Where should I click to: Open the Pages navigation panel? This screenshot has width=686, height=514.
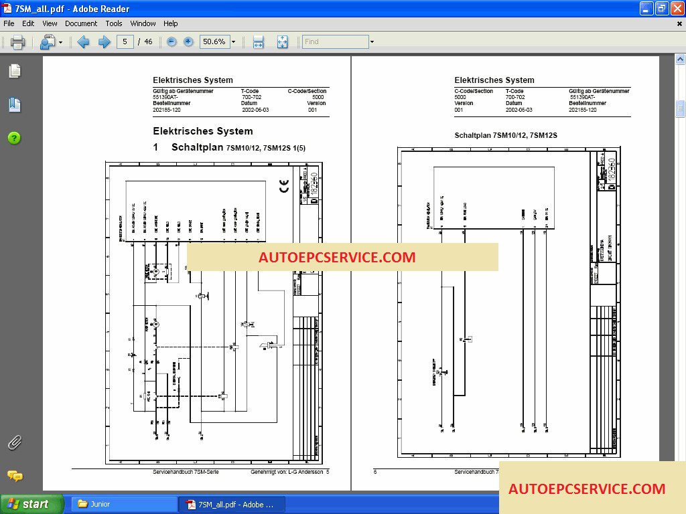click(15, 70)
